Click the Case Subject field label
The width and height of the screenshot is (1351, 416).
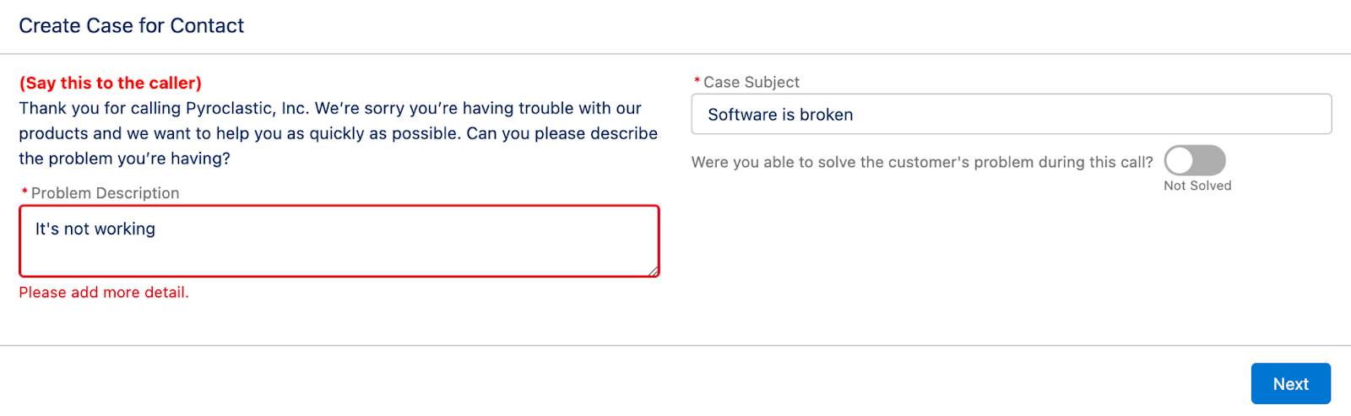point(751,82)
